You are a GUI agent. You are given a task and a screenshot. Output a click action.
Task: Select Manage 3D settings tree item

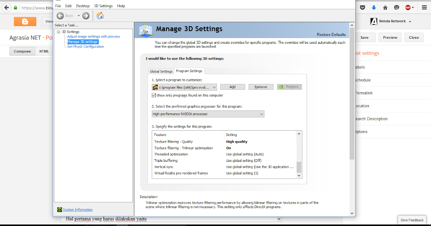click(x=83, y=42)
